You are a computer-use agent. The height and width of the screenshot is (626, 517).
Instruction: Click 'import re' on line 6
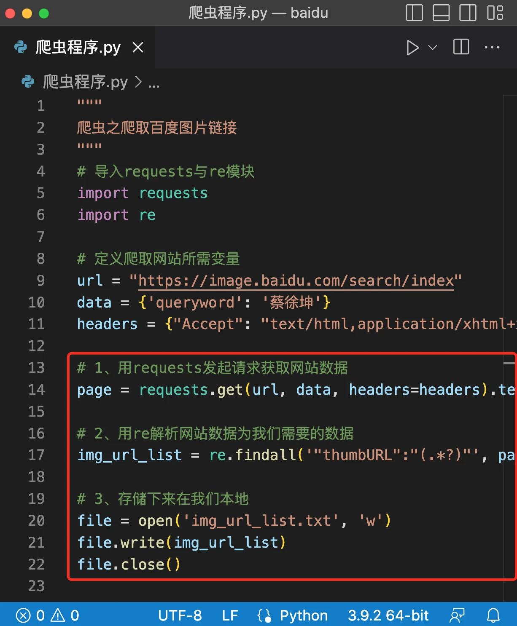tap(116, 215)
